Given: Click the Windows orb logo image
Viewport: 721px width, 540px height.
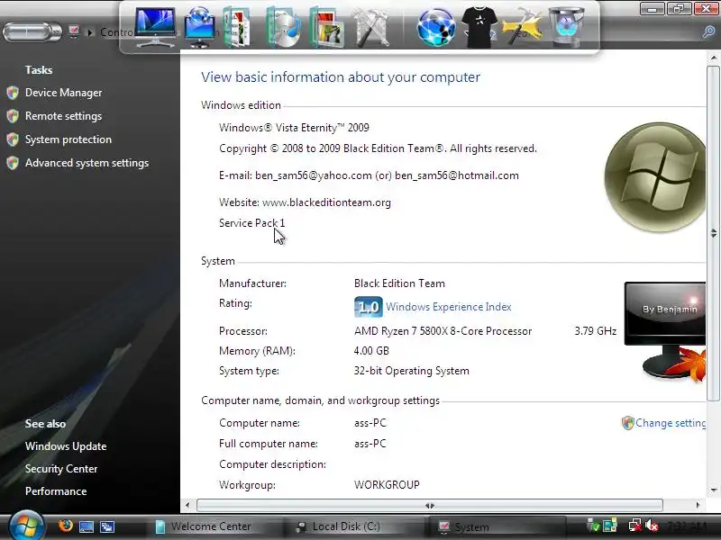Looking at the screenshot, I should [655, 177].
